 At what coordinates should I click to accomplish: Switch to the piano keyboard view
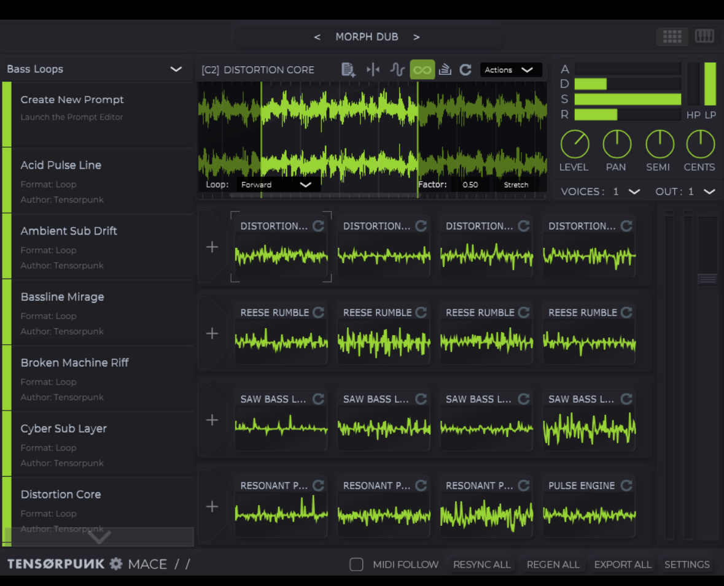(x=704, y=36)
